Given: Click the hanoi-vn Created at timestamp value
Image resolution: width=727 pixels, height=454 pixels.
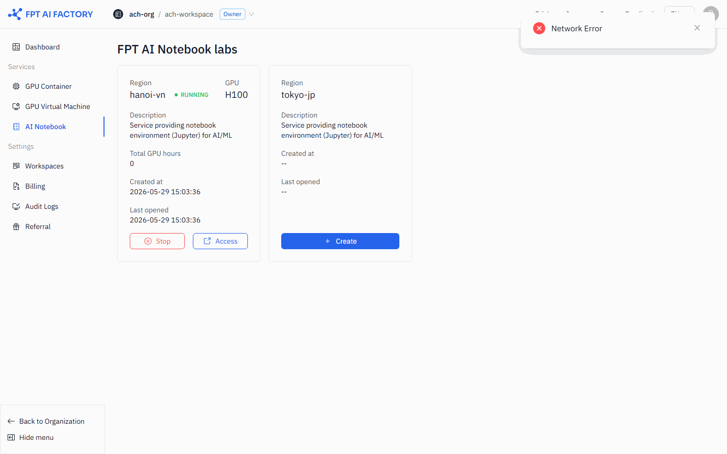Looking at the screenshot, I should coord(165,192).
